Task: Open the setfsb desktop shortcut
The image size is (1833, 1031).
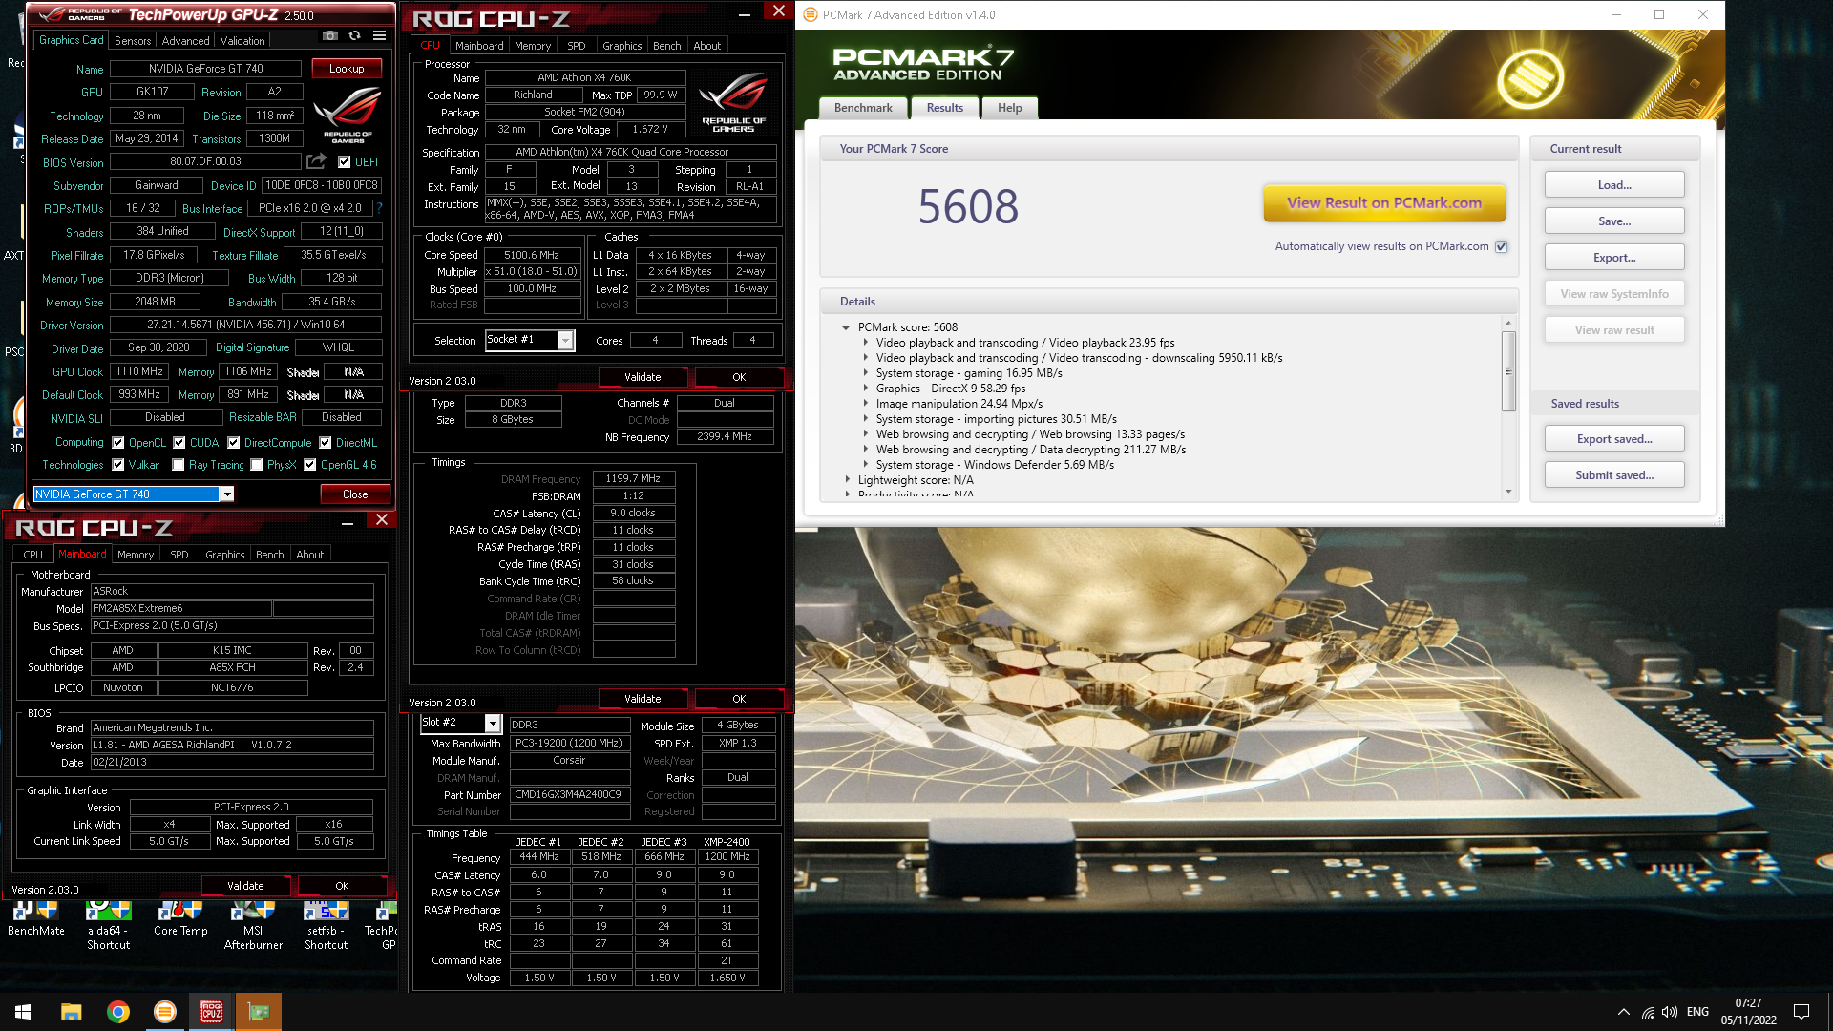Action: click(x=326, y=926)
